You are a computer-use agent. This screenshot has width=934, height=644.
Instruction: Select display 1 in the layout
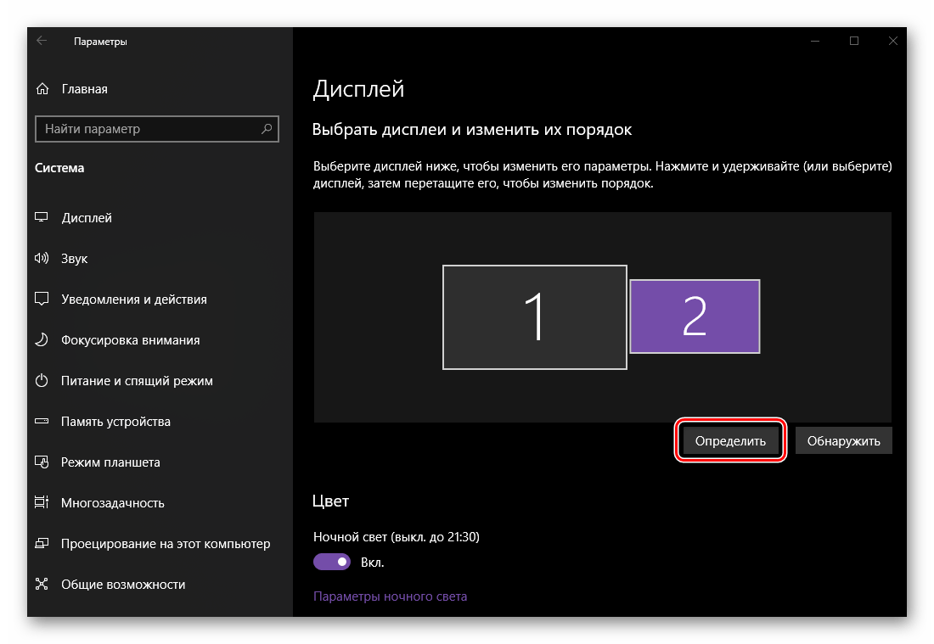click(x=534, y=317)
